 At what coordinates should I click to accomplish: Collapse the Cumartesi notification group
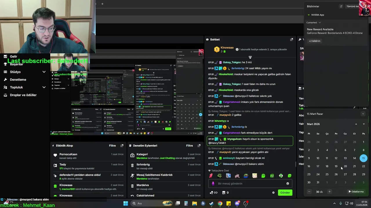click(320, 23)
